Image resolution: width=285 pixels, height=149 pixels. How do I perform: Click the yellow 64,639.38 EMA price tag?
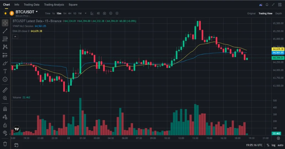coord(278,49)
